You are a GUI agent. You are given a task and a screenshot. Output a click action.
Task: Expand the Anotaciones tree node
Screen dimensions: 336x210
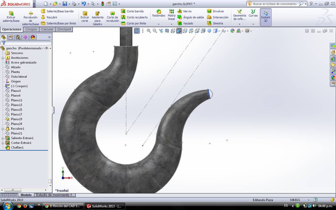pos(3,58)
